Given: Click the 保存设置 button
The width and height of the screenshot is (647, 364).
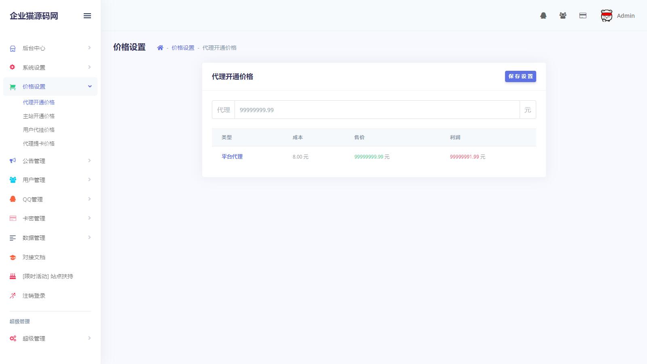Looking at the screenshot, I should 520,76.
